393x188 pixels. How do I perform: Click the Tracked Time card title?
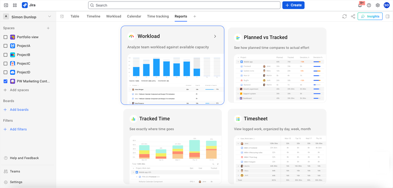[154, 119]
